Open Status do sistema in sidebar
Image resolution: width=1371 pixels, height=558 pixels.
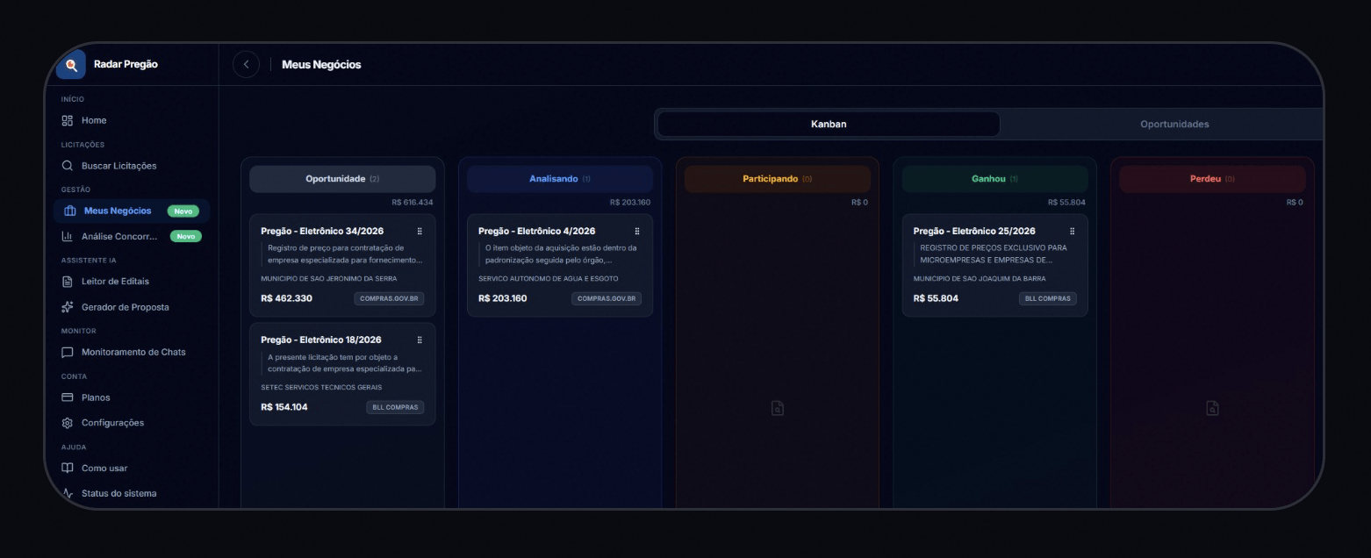pos(118,494)
